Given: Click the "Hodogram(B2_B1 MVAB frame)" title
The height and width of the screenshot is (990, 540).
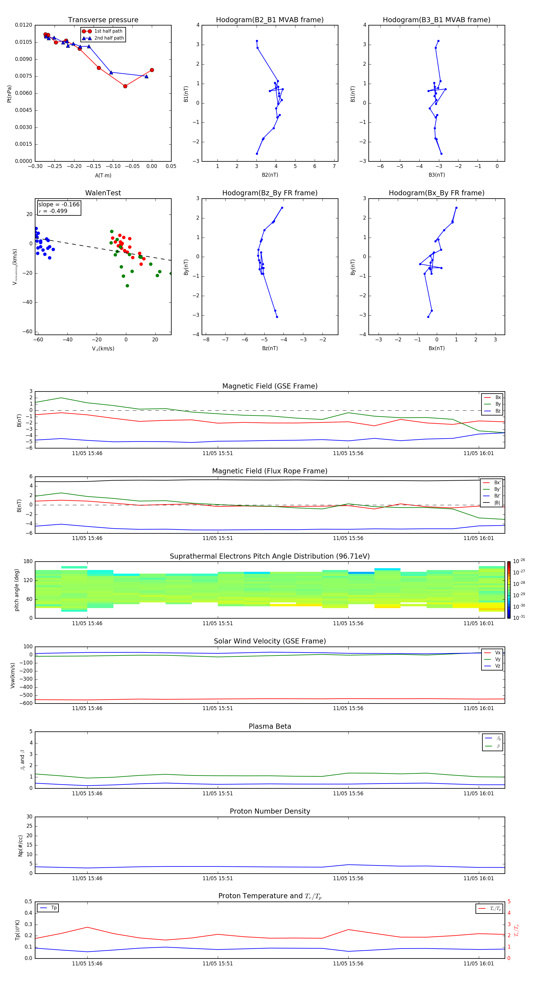Looking at the screenshot, I should [270, 20].
